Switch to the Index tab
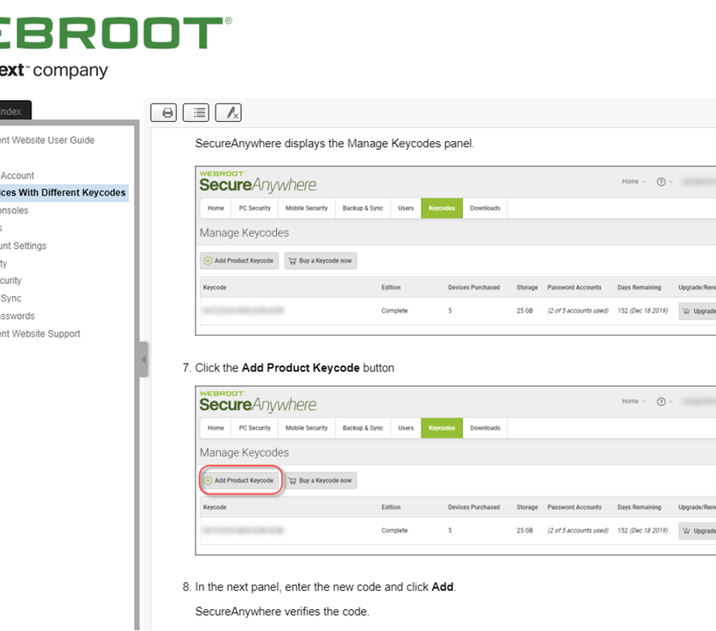The image size is (716, 631). (15, 111)
